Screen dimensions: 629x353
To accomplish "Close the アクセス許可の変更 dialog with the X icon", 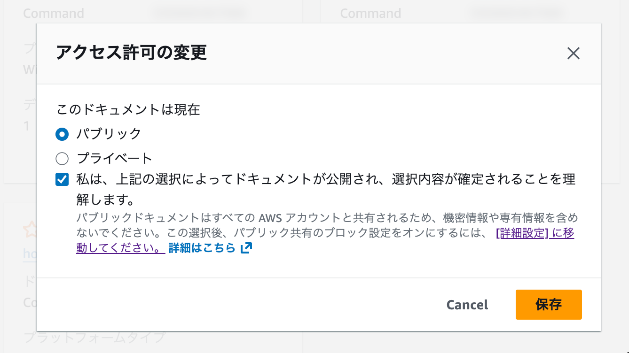I will point(574,54).
